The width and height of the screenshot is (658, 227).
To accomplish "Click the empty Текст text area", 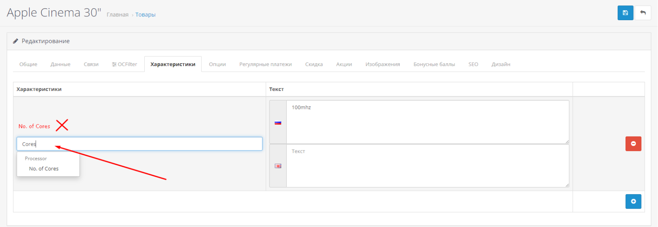I will [x=428, y=166].
